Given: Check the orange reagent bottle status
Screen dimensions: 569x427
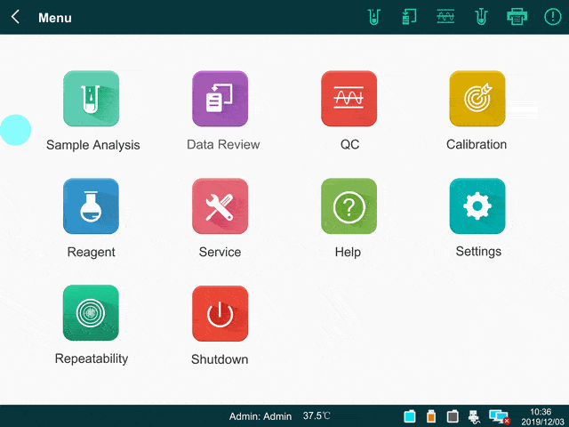Looking at the screenshot, I should pos(431,416).
